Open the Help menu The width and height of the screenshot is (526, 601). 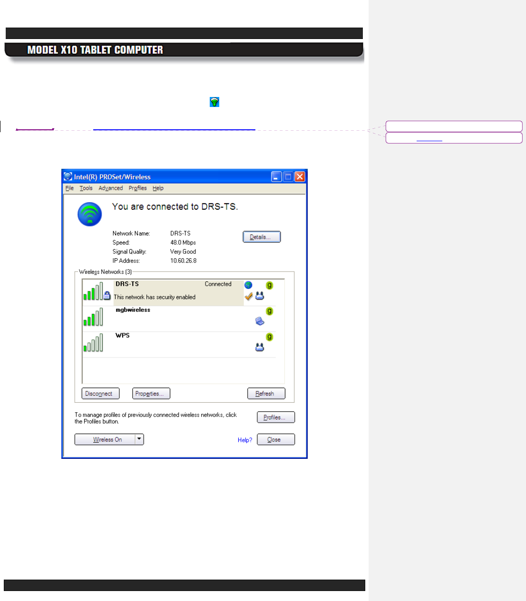click(x=158, y=188)
